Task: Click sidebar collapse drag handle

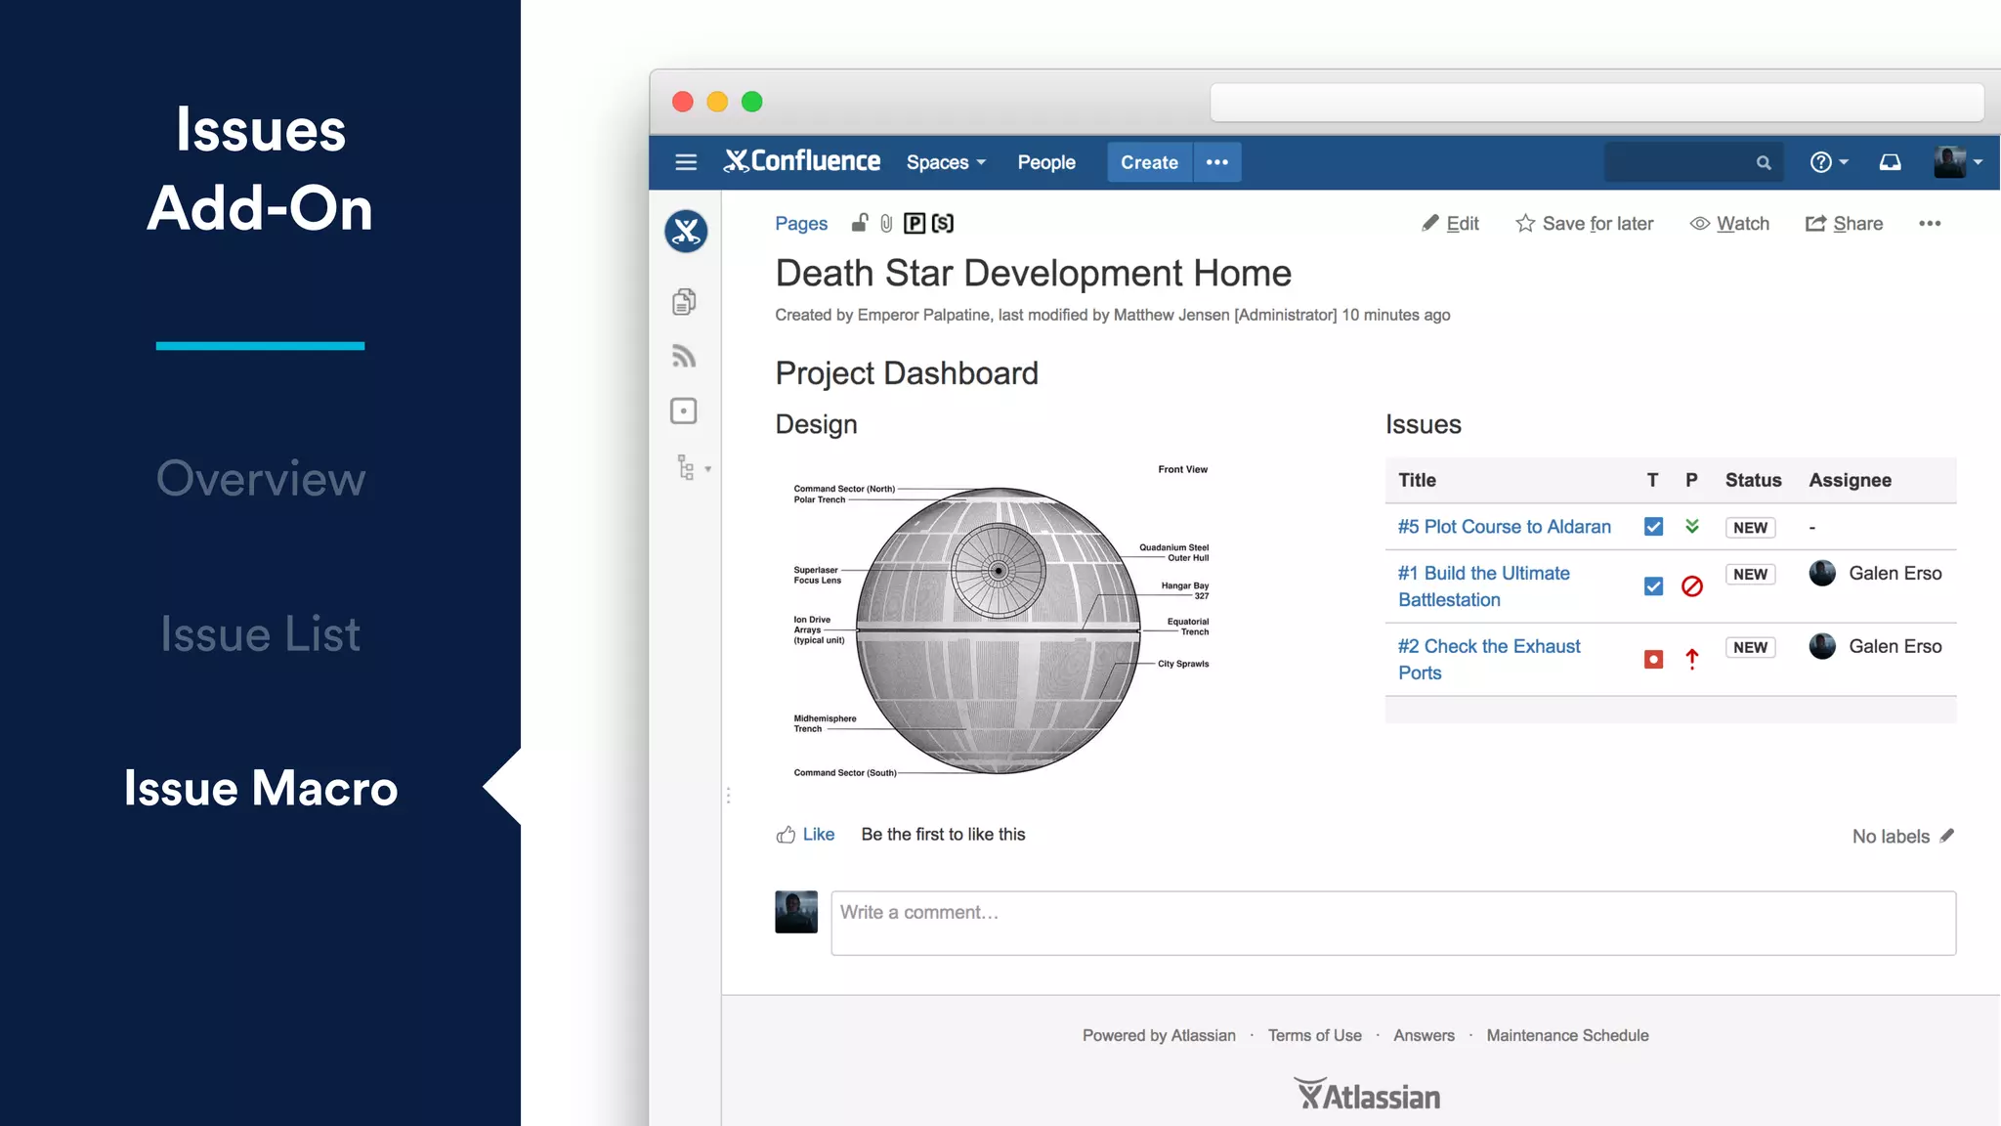Action: 728,796
